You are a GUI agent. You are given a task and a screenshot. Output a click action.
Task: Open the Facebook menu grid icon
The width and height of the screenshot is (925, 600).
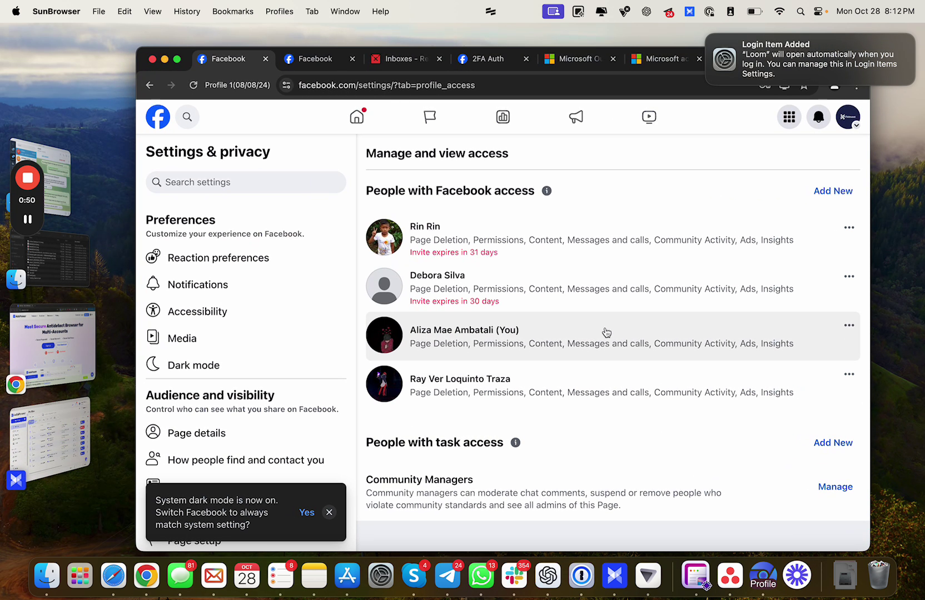789,117
